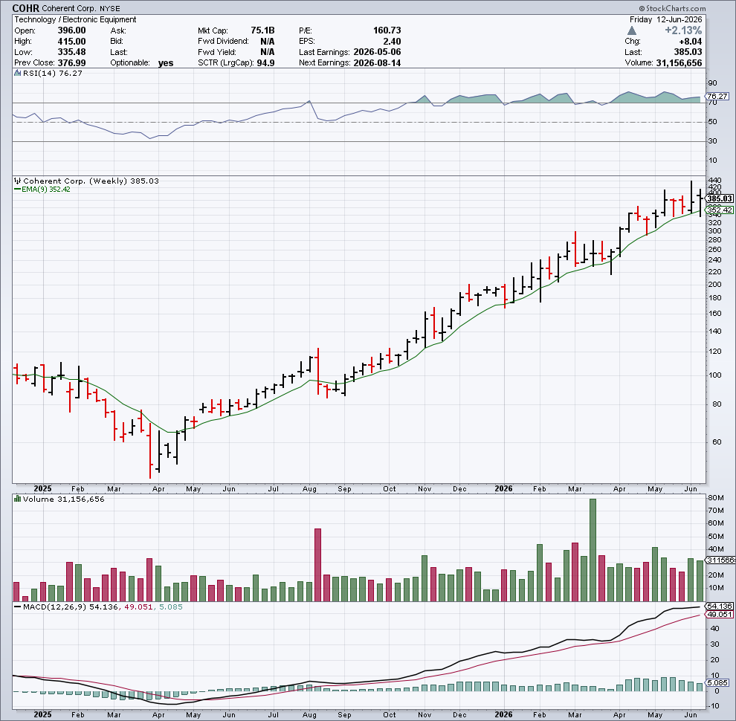
Task: Click the Coherent Corp. company name in header
Action: click(69, 8)
